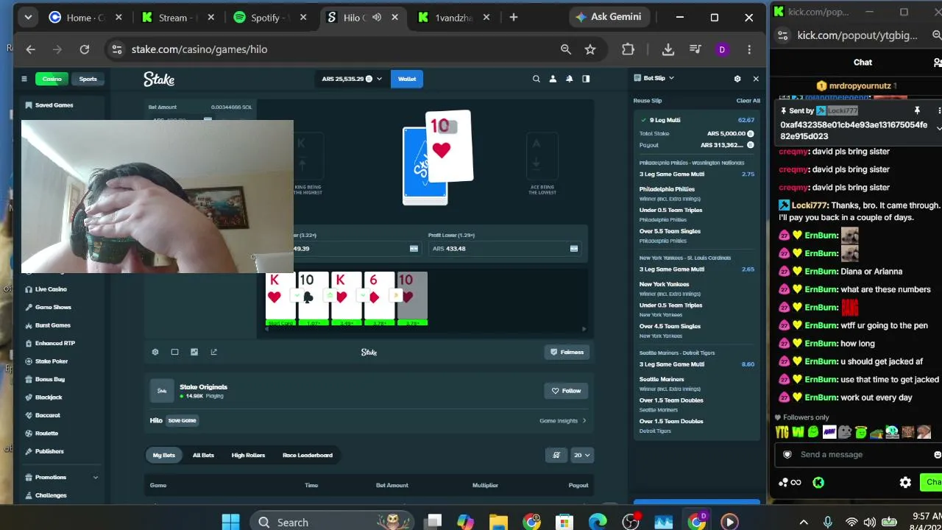Screen dimensions: 942x530
Task: Open Roulette in the sidebar
Action: pos(46,434)
